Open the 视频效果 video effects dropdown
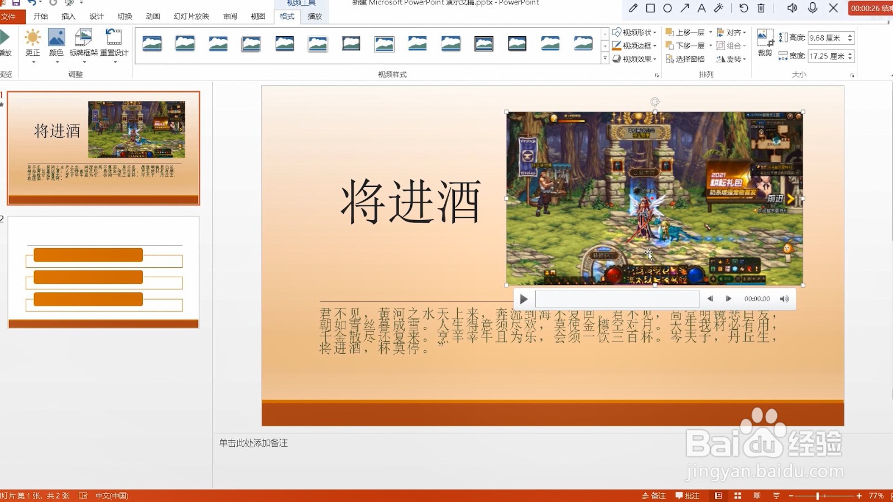 [x=635, y=59]
